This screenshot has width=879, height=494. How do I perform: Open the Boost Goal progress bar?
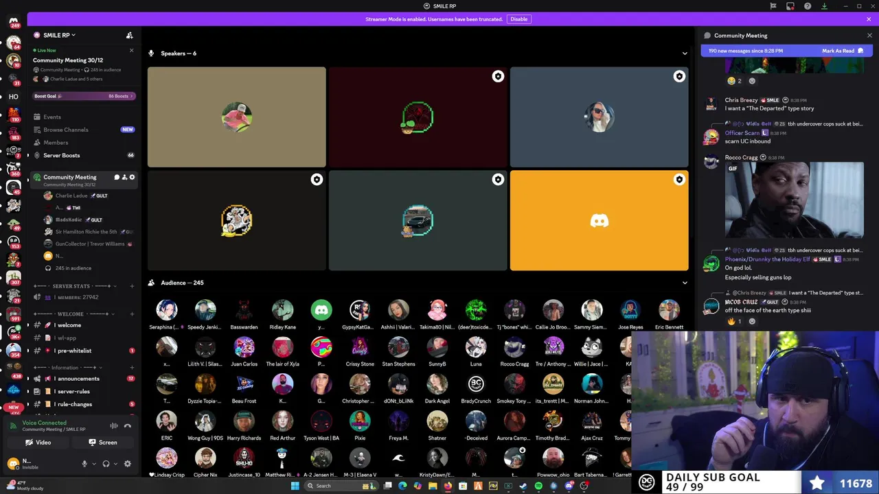pyautogui.click(x=84, y=96)
